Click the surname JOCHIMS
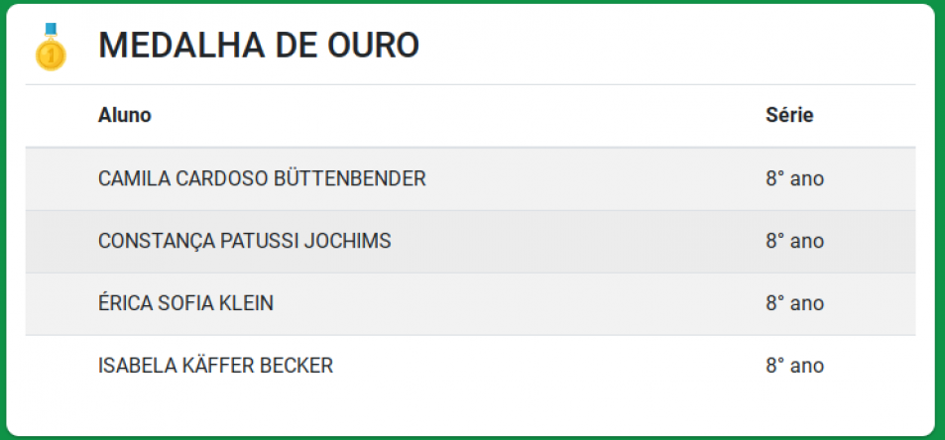The height and width of the screenshot is (440, 945). point(351,241)
